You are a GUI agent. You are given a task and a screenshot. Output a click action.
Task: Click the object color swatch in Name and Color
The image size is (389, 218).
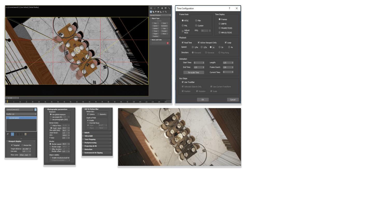pos(168,43)
